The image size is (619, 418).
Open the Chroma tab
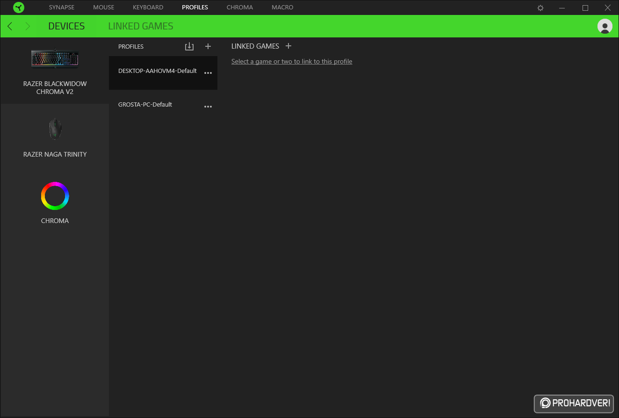click(x=240, y=7)
